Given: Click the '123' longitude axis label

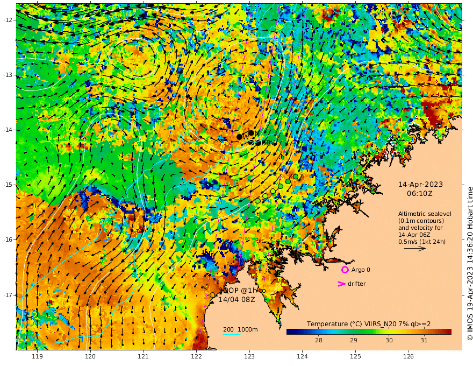Looking at the screenshot, I should (x=249, y=356).
